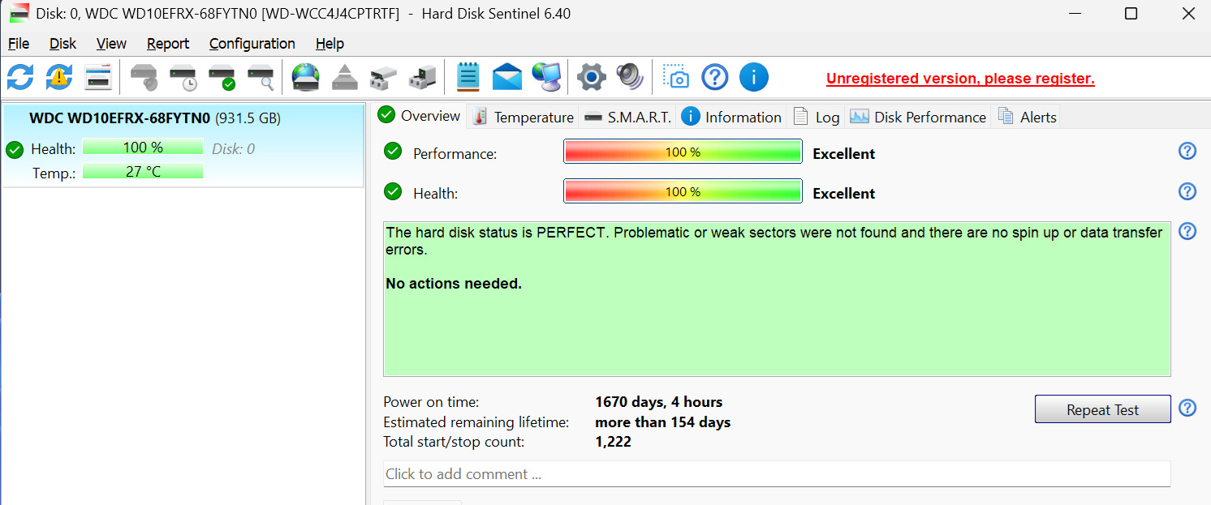Click the speaker sound icon
The image size is (1211, 505).
[x=629, y=78]
